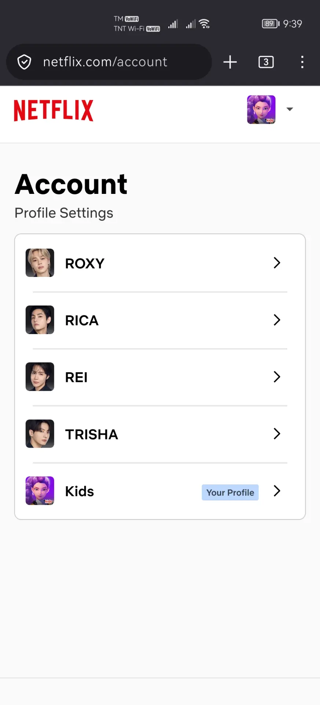This screenshot has width=320, height=705.
Task: Expand Kids profile settings chevron
Action: [277, 491]
